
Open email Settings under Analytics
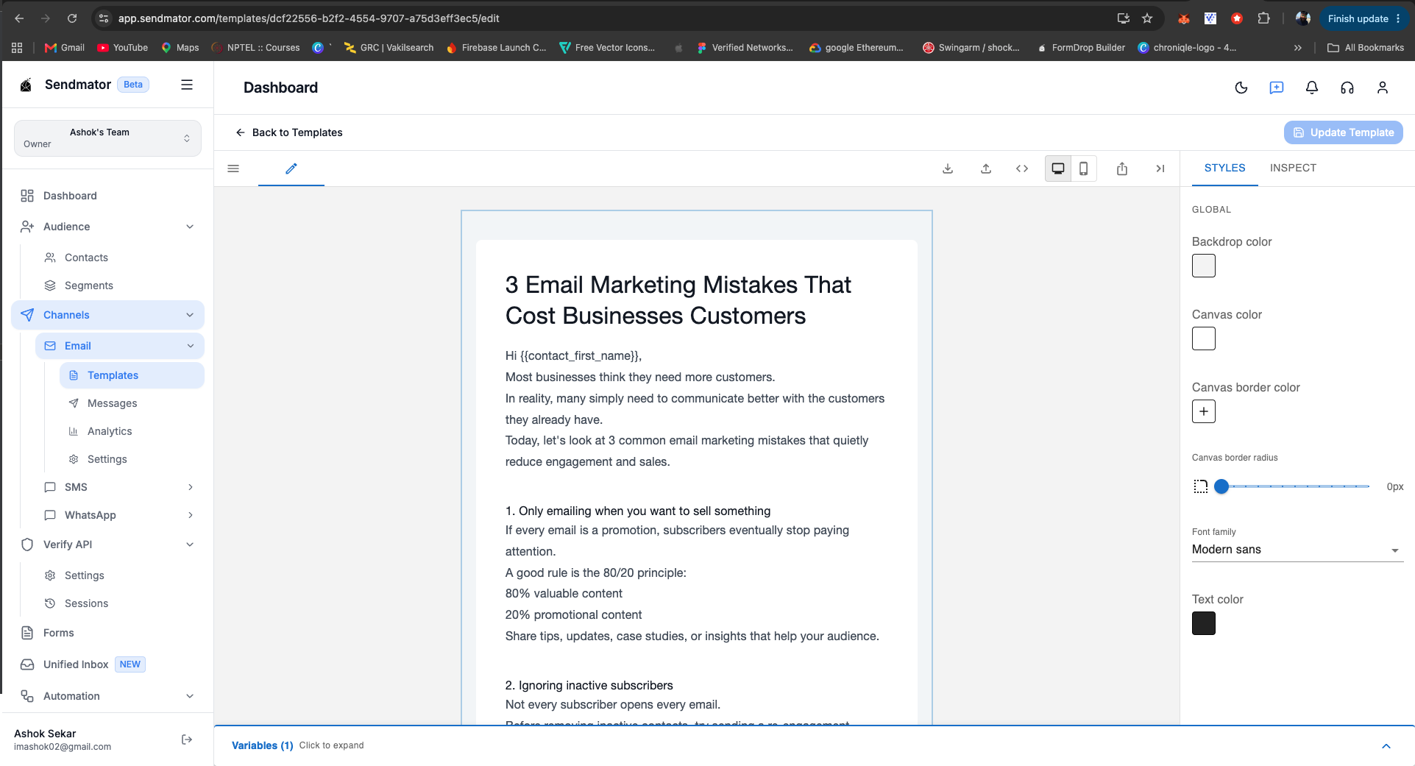pos(107,459)
